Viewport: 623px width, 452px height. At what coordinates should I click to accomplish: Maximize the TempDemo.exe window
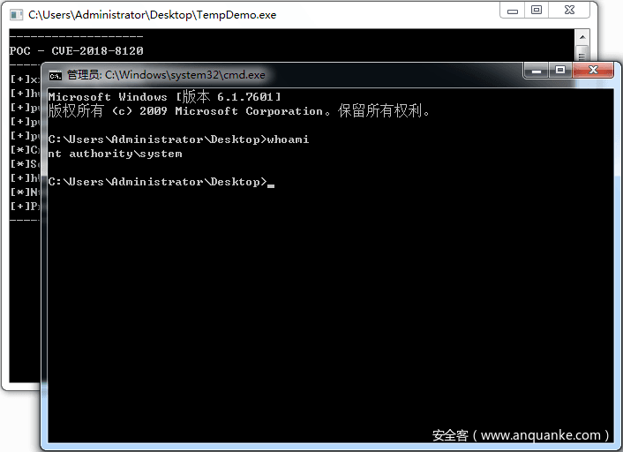(x=537, y=10)
